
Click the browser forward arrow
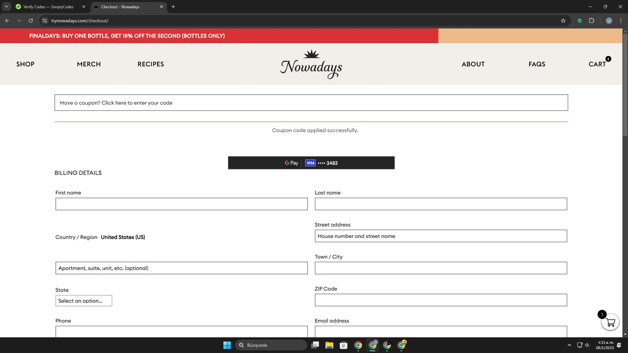click(x=19, y=20)
